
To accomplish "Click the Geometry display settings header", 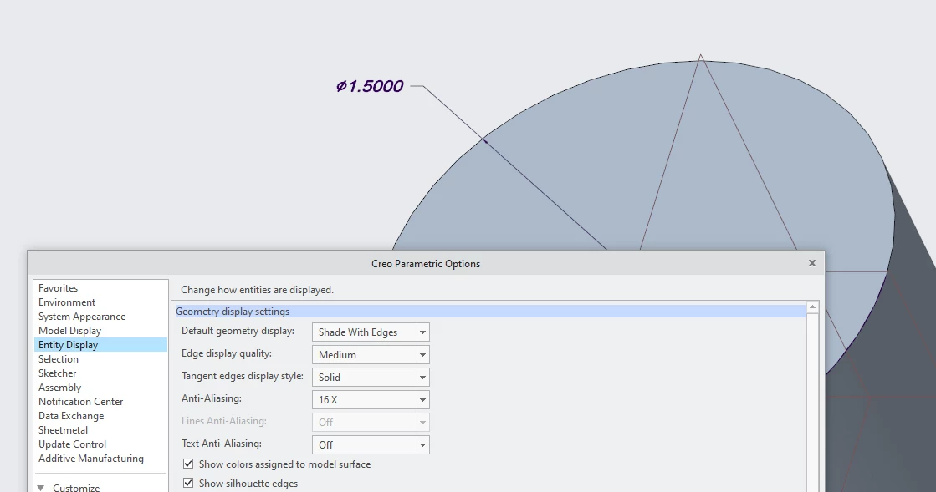I will 491,312.
